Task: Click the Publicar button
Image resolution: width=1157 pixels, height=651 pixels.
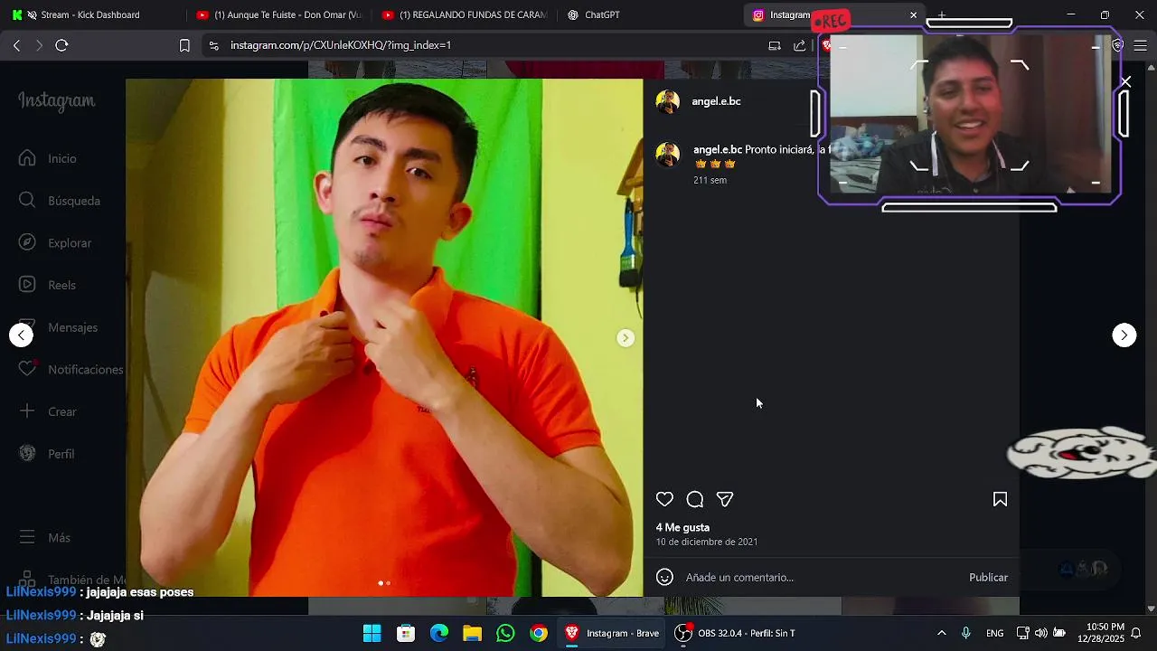Action: point(988,577)
